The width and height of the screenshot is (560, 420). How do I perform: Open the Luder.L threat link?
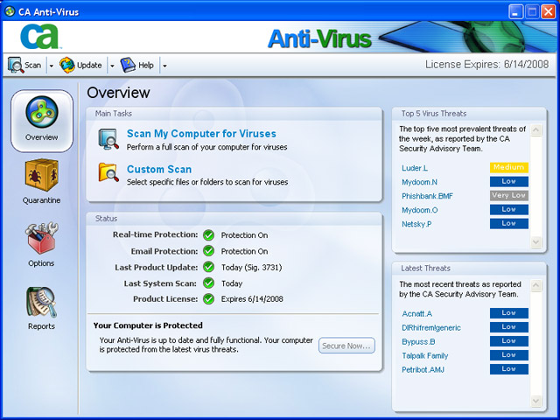pyautogui.click(x=415, y=168)
